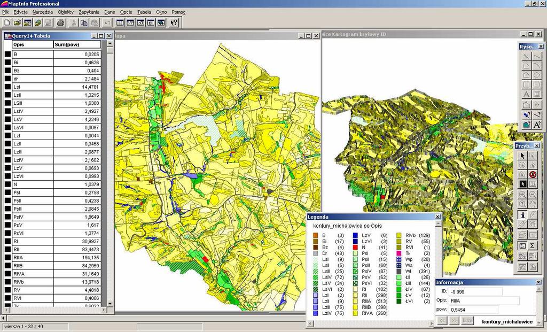Click the LzV blue swatch in Legenda

[x=355, y=236]
